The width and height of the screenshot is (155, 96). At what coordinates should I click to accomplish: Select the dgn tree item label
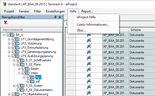click(x=38, y=77)
